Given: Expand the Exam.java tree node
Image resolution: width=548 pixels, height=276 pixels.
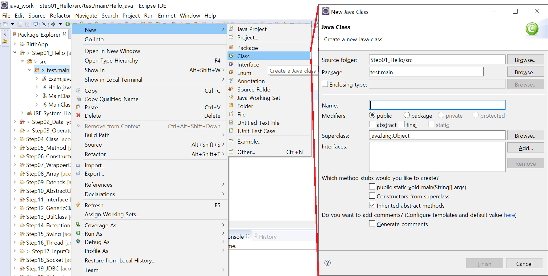Looking at the screenshot, I should coord(37,79).
